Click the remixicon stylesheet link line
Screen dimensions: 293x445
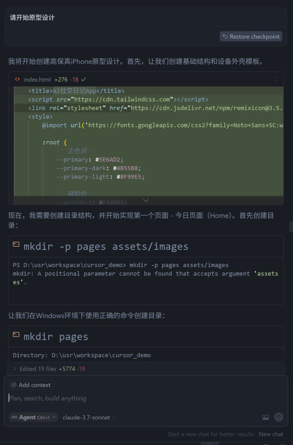[155, 108]
